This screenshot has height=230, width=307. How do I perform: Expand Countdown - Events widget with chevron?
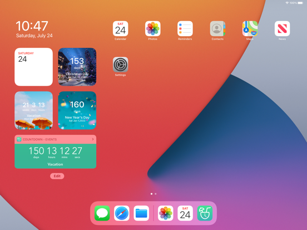(93, 139)
